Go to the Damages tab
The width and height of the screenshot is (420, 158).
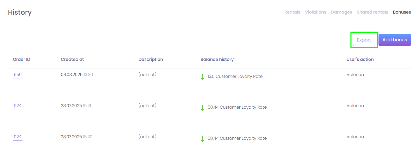341,12
